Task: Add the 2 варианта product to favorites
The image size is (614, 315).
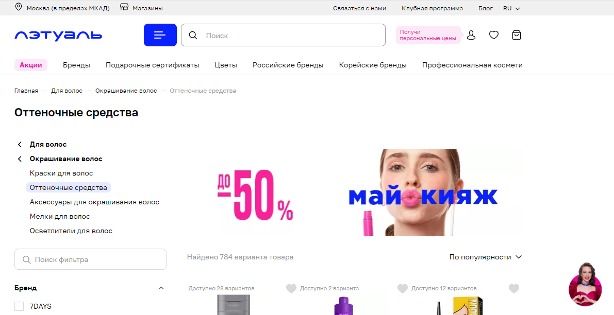Action: tap(403, 288)
